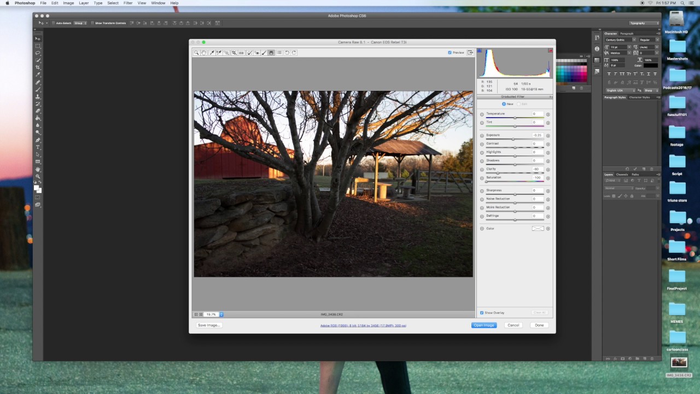Click the Save Image... button
The width and height of the screenshot is (700, 394).
point(209,325)
